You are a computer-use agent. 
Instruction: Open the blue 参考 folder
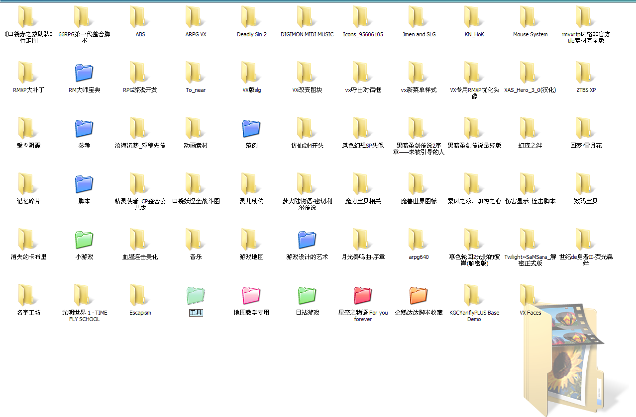pyautogui.click(x=84, y=128)
